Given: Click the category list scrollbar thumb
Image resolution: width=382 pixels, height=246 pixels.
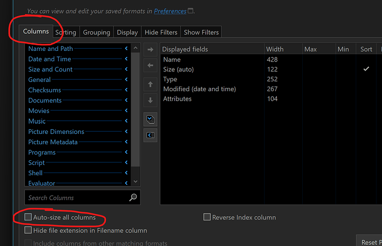Looking at the screenshot, I should click(x=136, y=109).
